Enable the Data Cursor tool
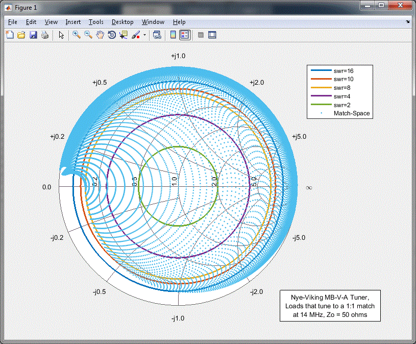Screen dimensions: 416x344 (123, 35)
